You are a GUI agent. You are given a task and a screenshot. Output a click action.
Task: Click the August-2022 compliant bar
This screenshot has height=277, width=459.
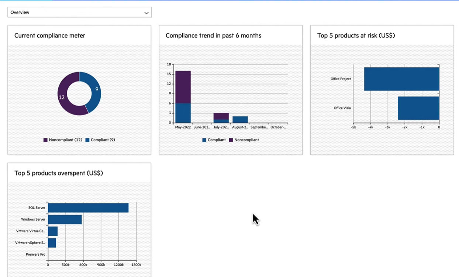pos(240,119)
